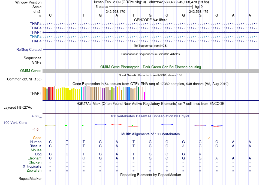The height and width of the screenshot is (185, 259).
Task: Click the Common dbSNP(155) label
Action: pyautogui.click(x=24, y=79)
